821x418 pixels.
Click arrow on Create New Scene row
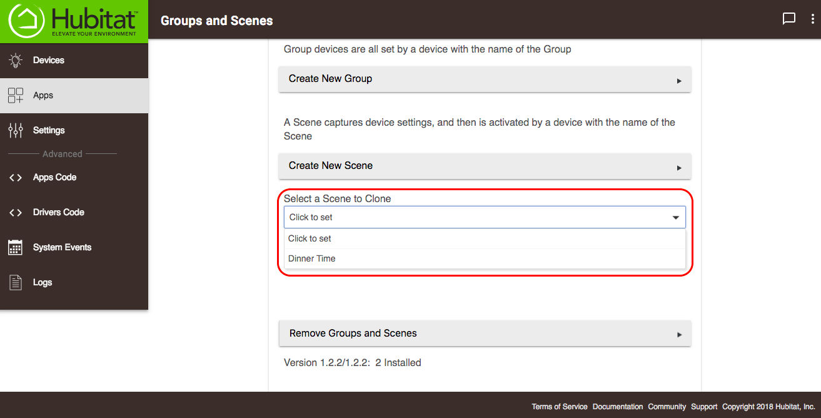tap(679, 168)
